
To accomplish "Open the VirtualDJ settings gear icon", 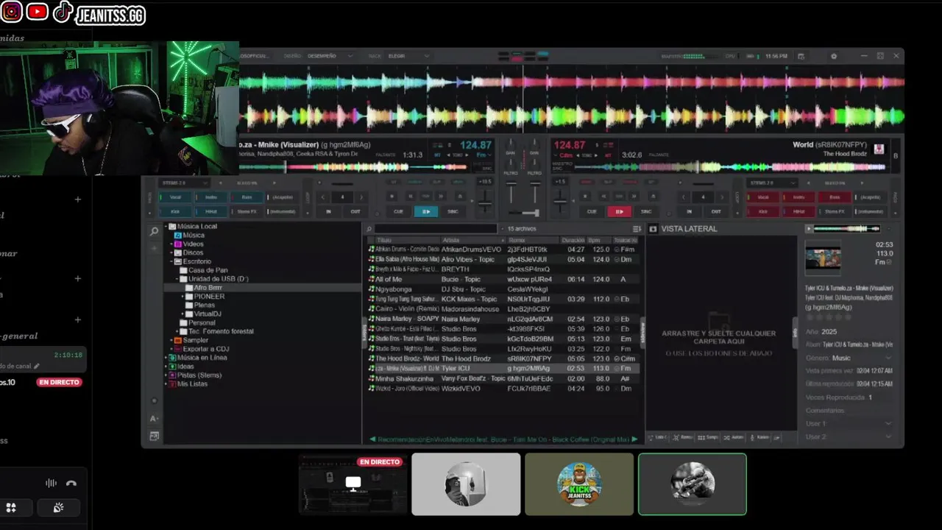I will (834, 56).
